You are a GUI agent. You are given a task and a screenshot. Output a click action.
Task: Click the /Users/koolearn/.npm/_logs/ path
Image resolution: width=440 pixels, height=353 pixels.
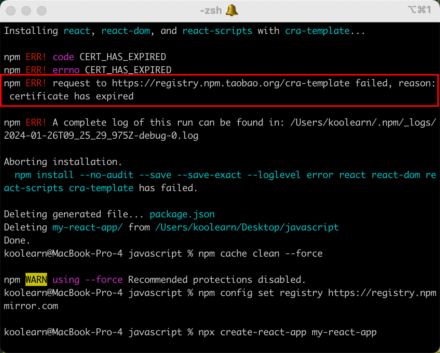point(363,123)
